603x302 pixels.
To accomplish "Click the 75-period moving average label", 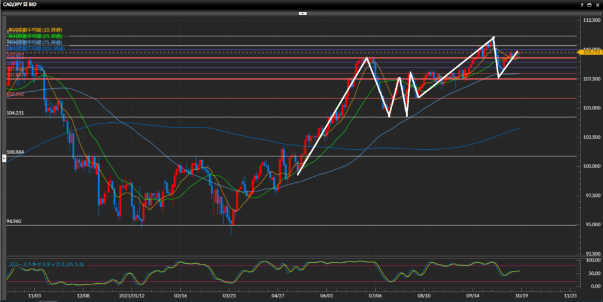I will coord(35,42).
